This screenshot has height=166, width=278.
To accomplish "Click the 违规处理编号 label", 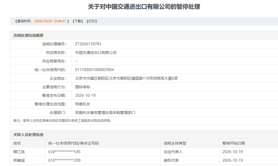I will pos(54,44).
